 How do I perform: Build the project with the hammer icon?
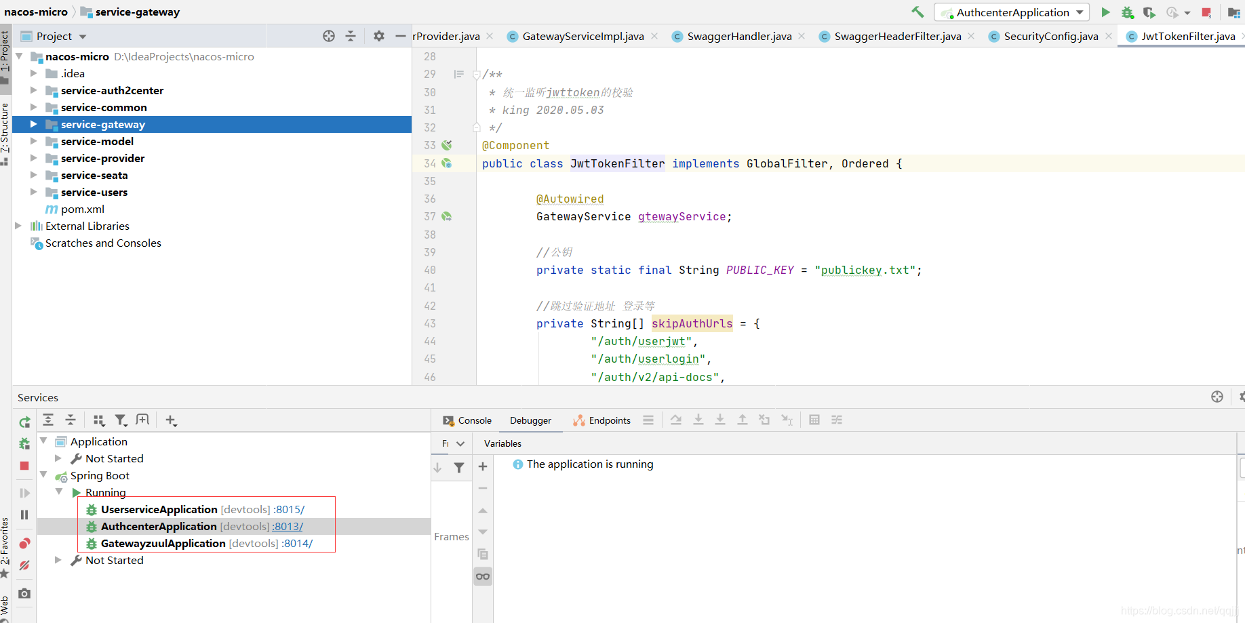(917, 12)
